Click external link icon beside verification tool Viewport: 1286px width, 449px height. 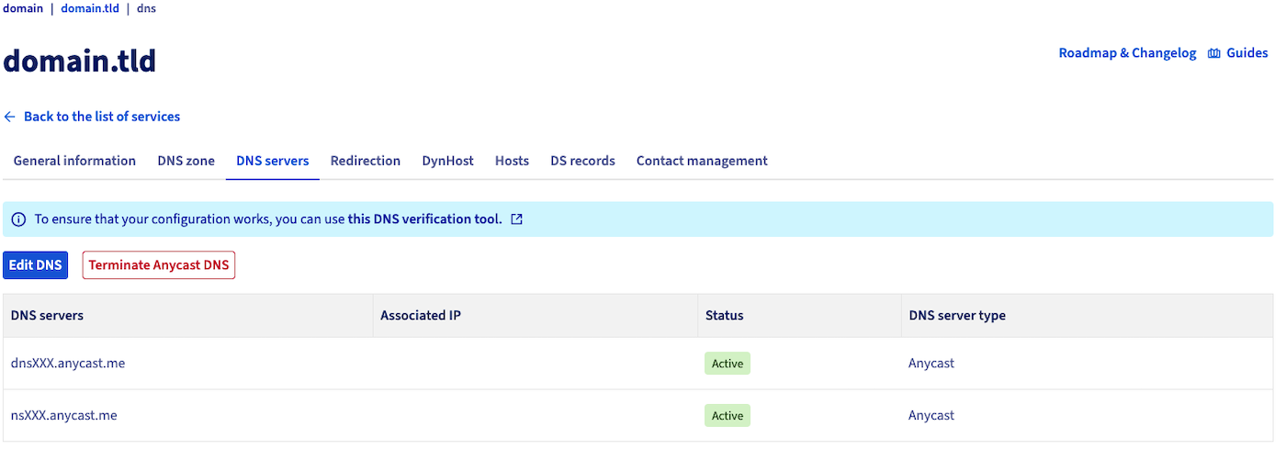(517, 219)
